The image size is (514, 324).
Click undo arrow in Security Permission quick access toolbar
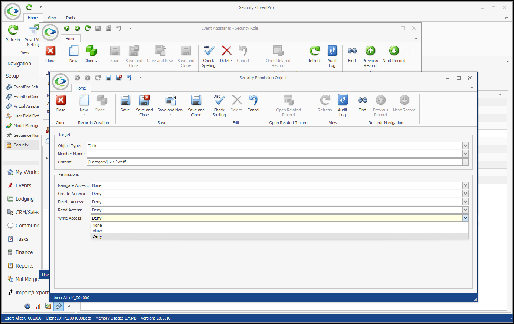[129, 78]
